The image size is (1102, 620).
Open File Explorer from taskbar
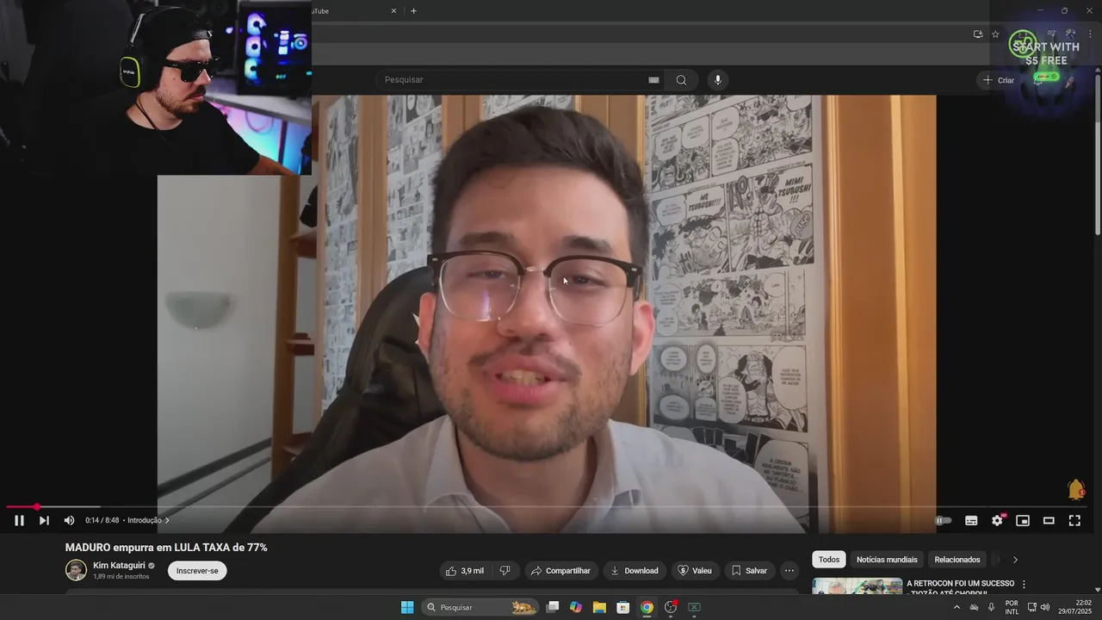point(599,607)
